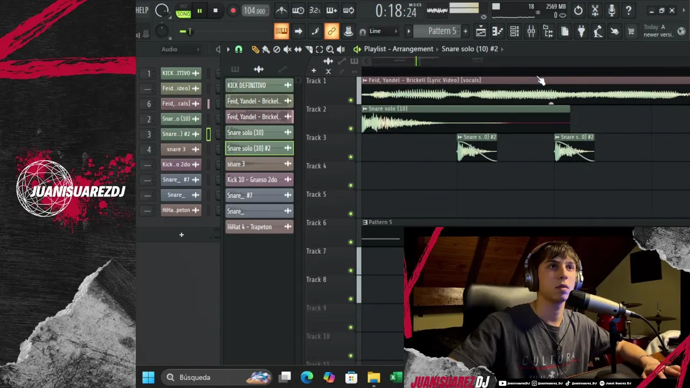Enable wait for input to start
The width and height of the screenshot is (690, 388).
[298, 10]
